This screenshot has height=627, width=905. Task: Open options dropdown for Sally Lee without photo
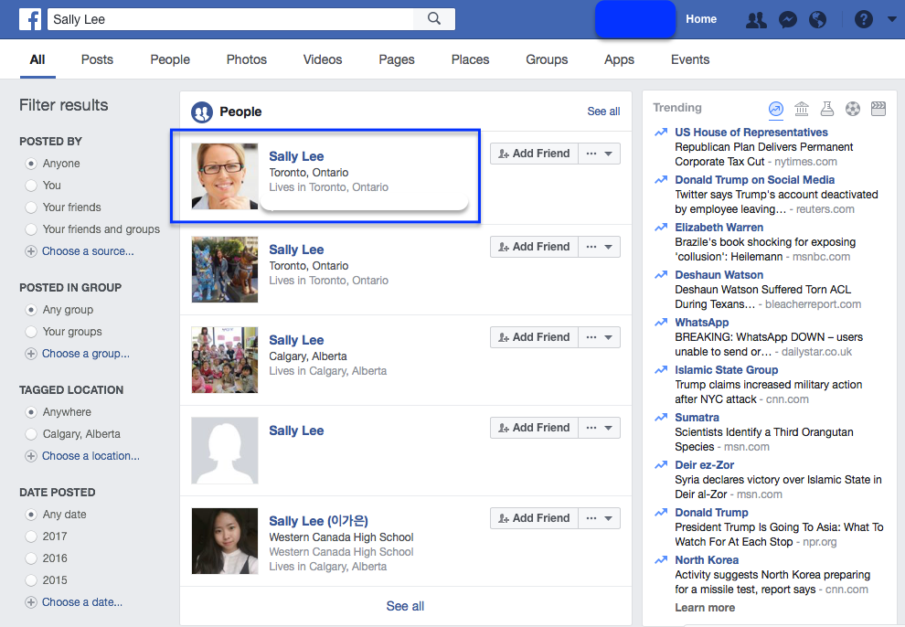click(x=599, y=428)
